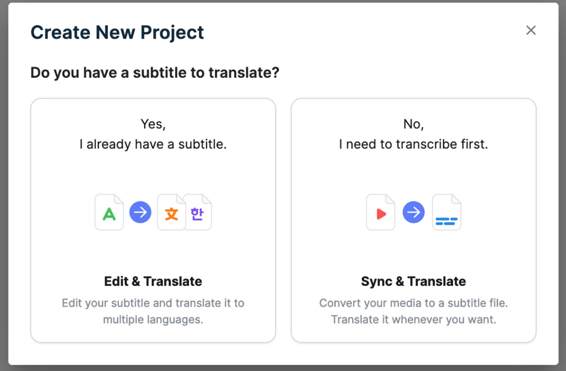
Task: Click 'Translate it whenever you want.' text
Action: tap(414, 320)
